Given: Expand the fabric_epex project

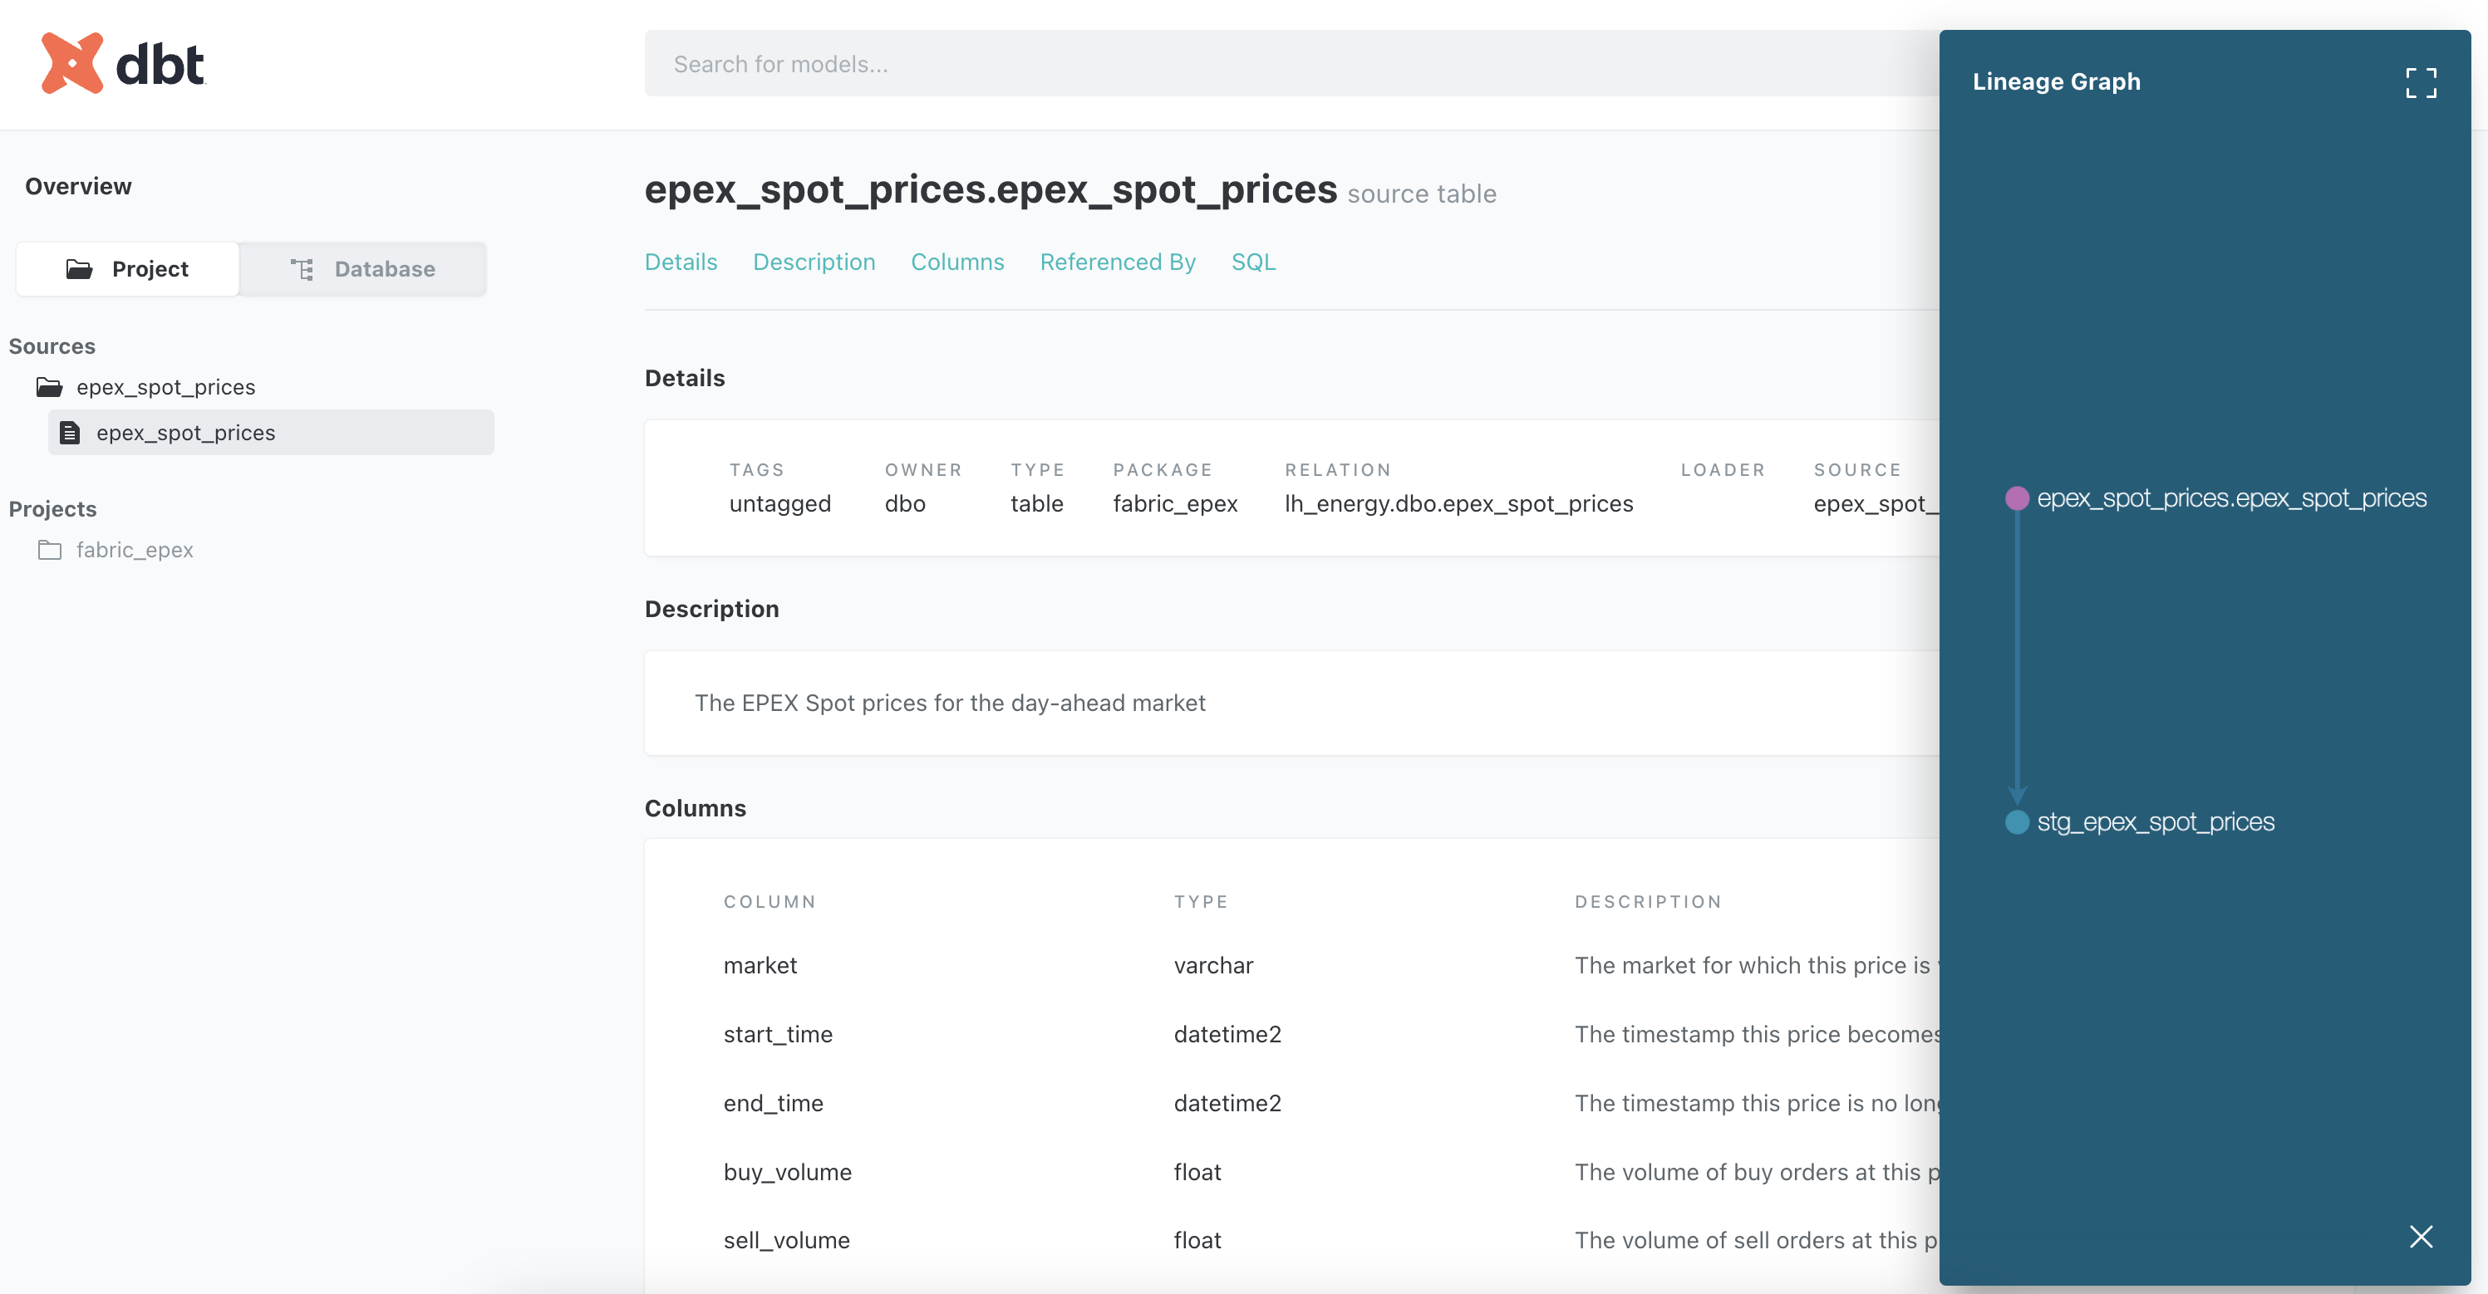Looking at the screenshot, I should pyautogui.click(x=135, y=550).
